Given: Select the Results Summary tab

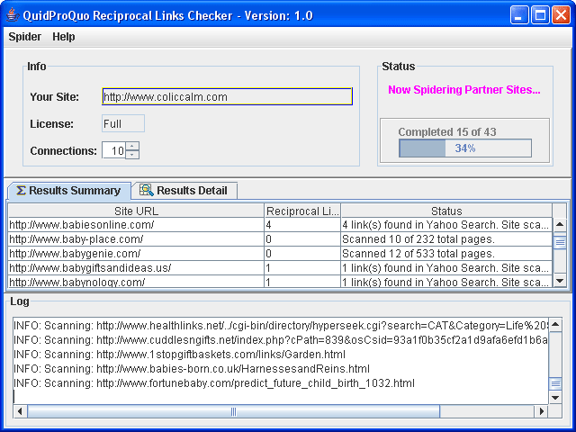Looking at the screenshot, I should coord(69,191).
